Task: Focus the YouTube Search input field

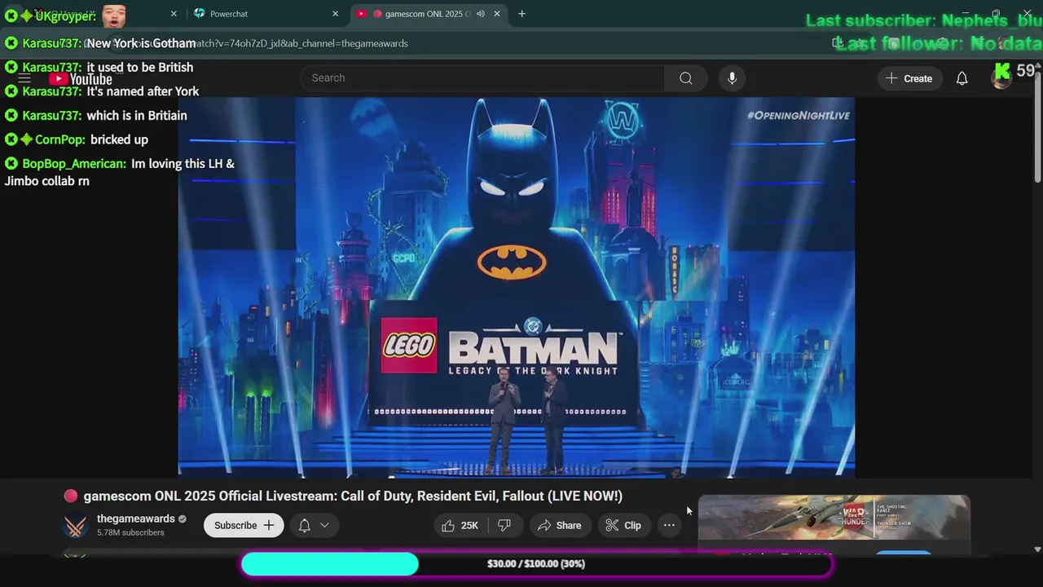Action: tap(482, 78)
